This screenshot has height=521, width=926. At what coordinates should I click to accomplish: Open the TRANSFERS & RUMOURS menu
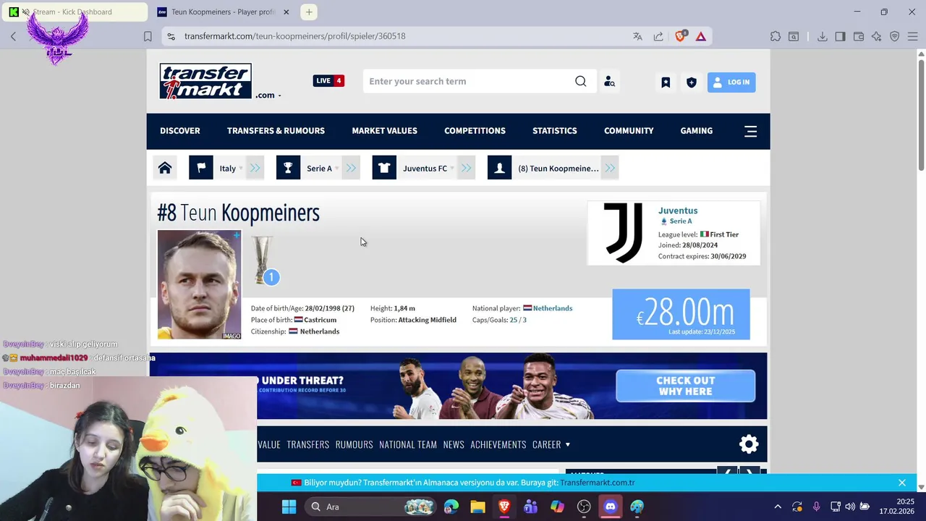(276, 131)
